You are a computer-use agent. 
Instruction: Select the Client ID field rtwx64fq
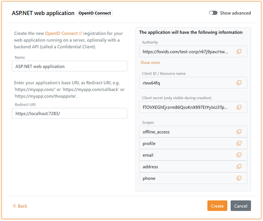click(x=151, y=83)
